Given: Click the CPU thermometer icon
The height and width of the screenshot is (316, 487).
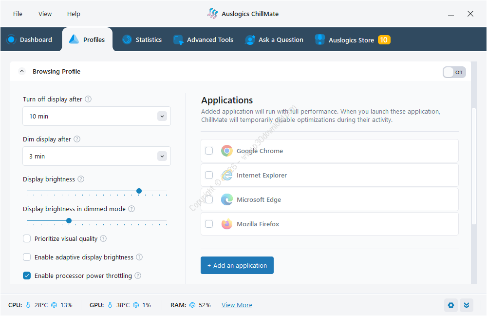Looking at the screenshot, I should [x=28, y=305].
